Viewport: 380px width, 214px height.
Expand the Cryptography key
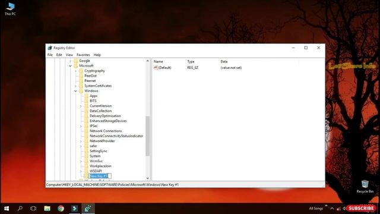point(75,71)
